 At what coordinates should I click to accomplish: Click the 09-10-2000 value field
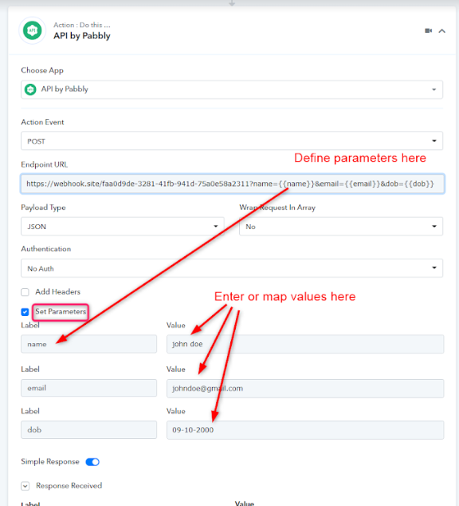point(305,430)
